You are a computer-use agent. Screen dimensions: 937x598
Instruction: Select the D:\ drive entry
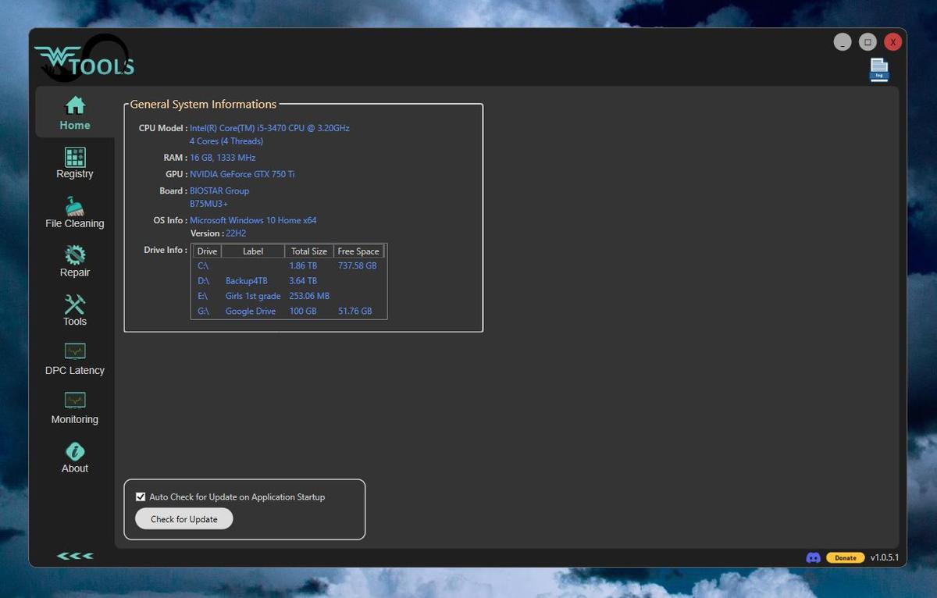click(x=204, y=281)
